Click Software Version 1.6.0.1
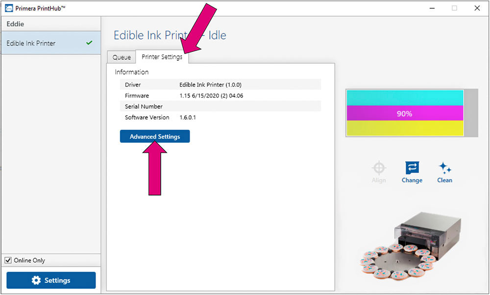Screen dimensions: 490x295 pyautogui.click(x=188, y=118)
